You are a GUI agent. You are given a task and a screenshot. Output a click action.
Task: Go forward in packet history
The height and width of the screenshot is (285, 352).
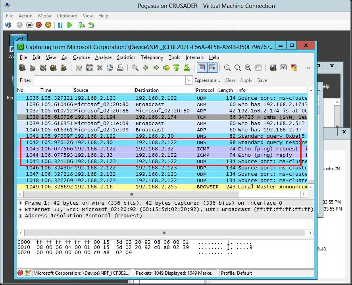[156, 68]
